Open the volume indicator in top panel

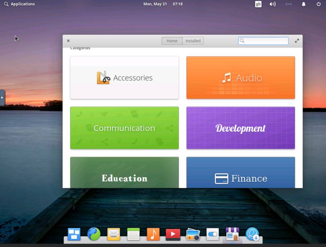(273, 4)
